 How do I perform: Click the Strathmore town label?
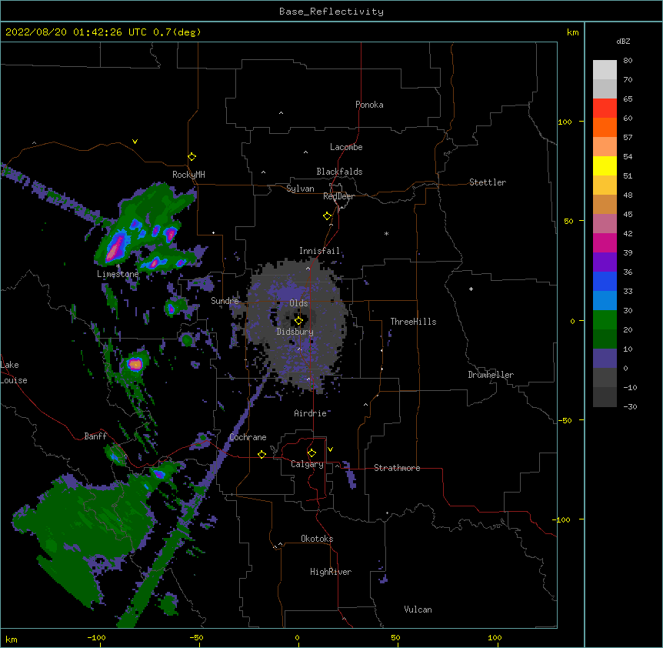click(x=397, y=468)
